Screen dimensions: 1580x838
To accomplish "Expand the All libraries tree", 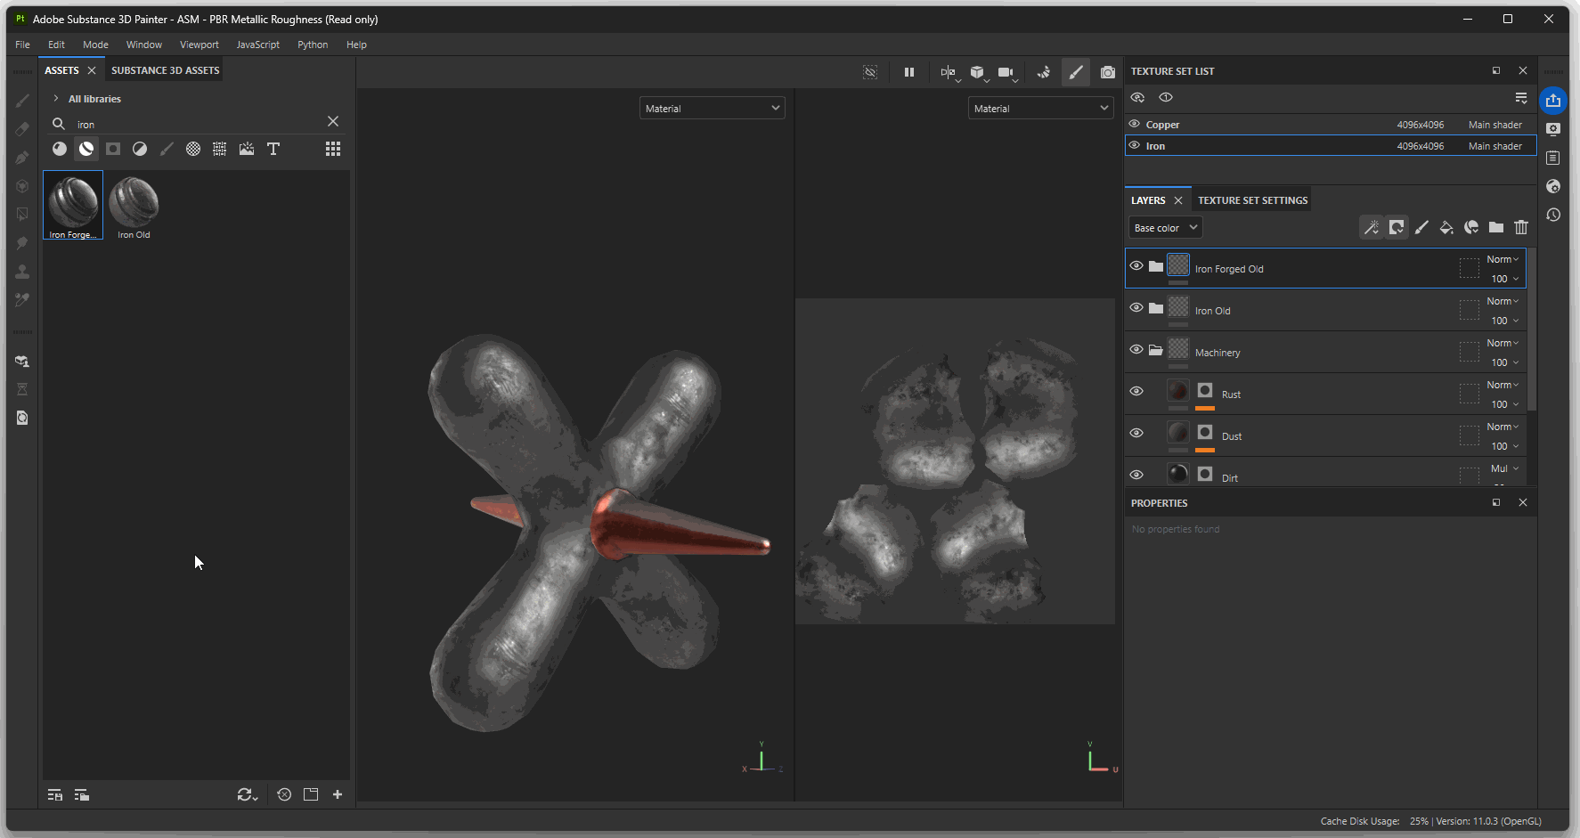I will click(x=56, y=99).
